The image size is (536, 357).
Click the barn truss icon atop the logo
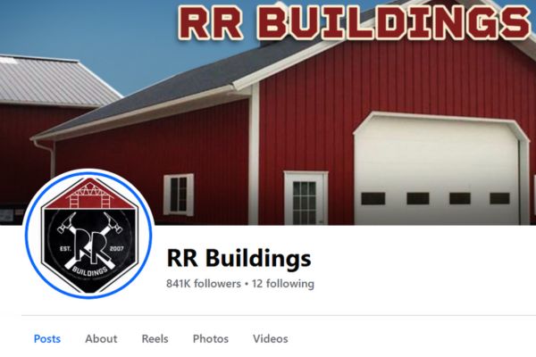tap(88, 194)
